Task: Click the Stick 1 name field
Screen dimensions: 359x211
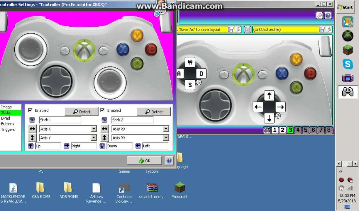Action: click(x=60, y=120)
